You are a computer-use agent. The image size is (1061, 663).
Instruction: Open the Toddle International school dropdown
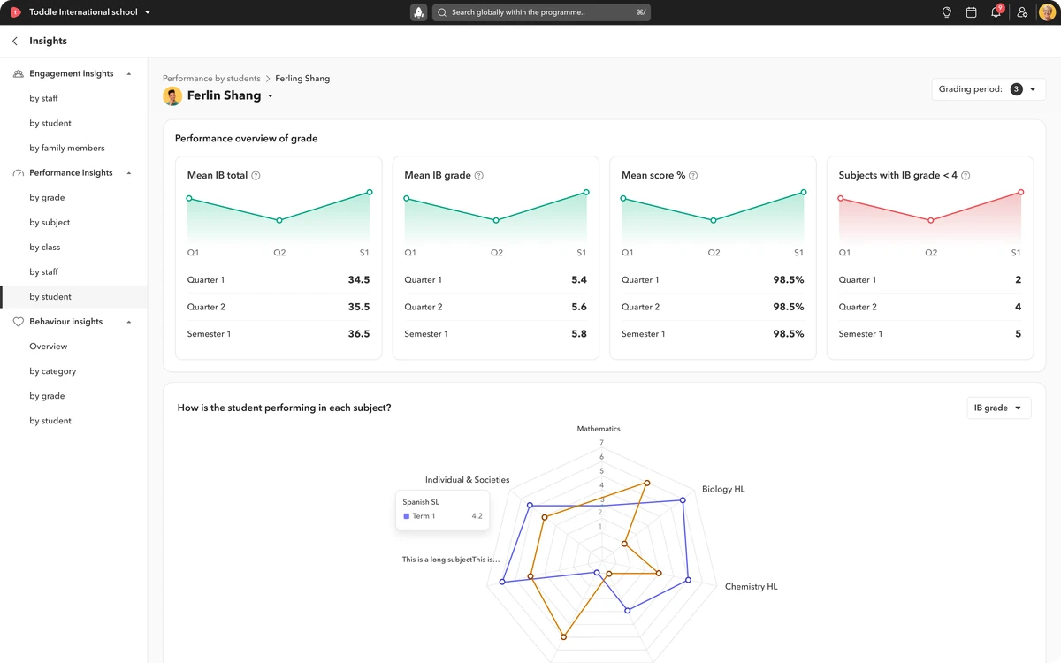(x=148, y=12)
